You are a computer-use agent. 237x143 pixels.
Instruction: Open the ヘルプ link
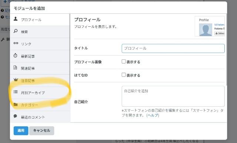pyautogui.click(x=153, y=115)
